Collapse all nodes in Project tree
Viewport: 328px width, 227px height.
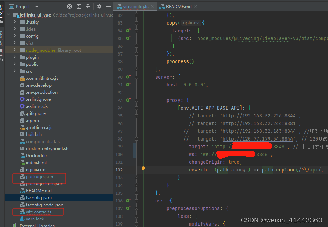(88, 6)
